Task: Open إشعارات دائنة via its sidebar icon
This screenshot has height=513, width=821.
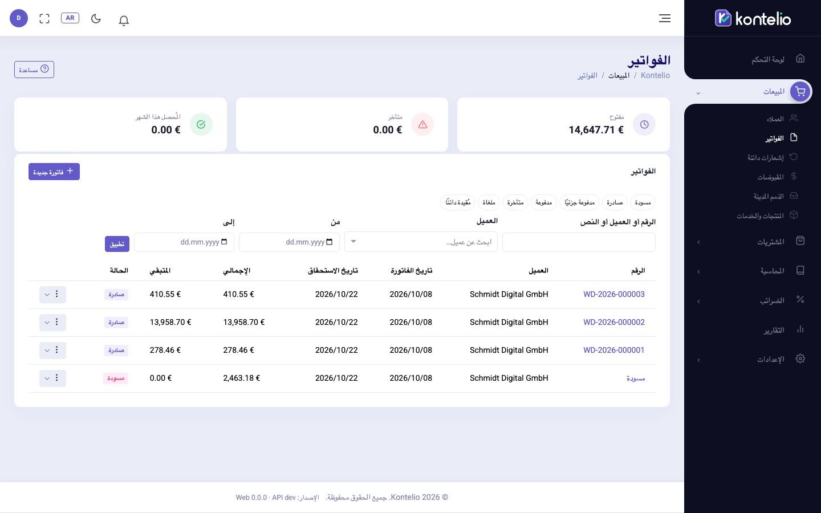Action: (x=794, y=157)
